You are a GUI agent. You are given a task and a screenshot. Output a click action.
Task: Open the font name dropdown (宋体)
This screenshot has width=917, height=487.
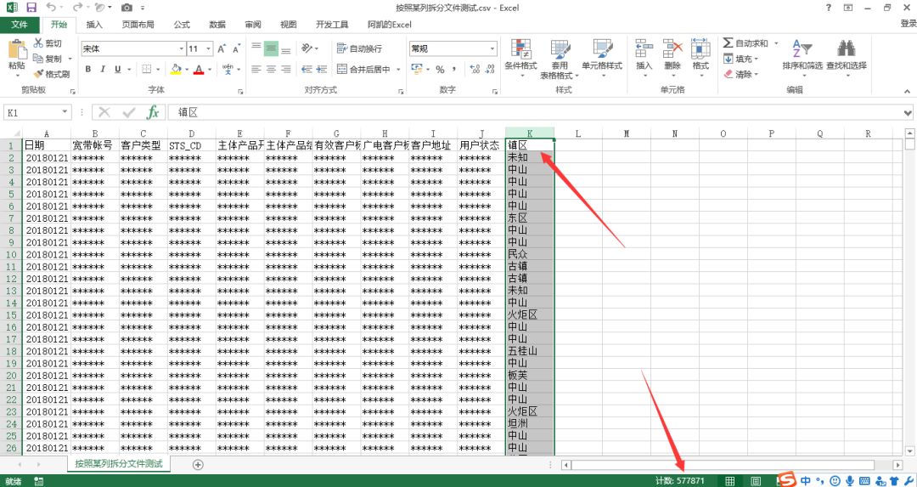pos(182,48)
